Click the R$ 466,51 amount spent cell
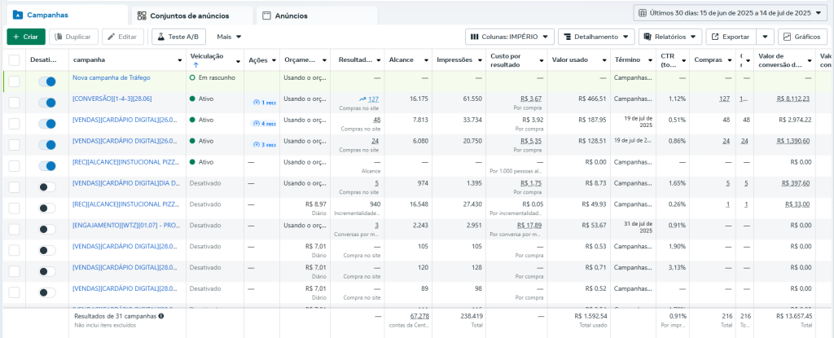 tap(591, 99)
